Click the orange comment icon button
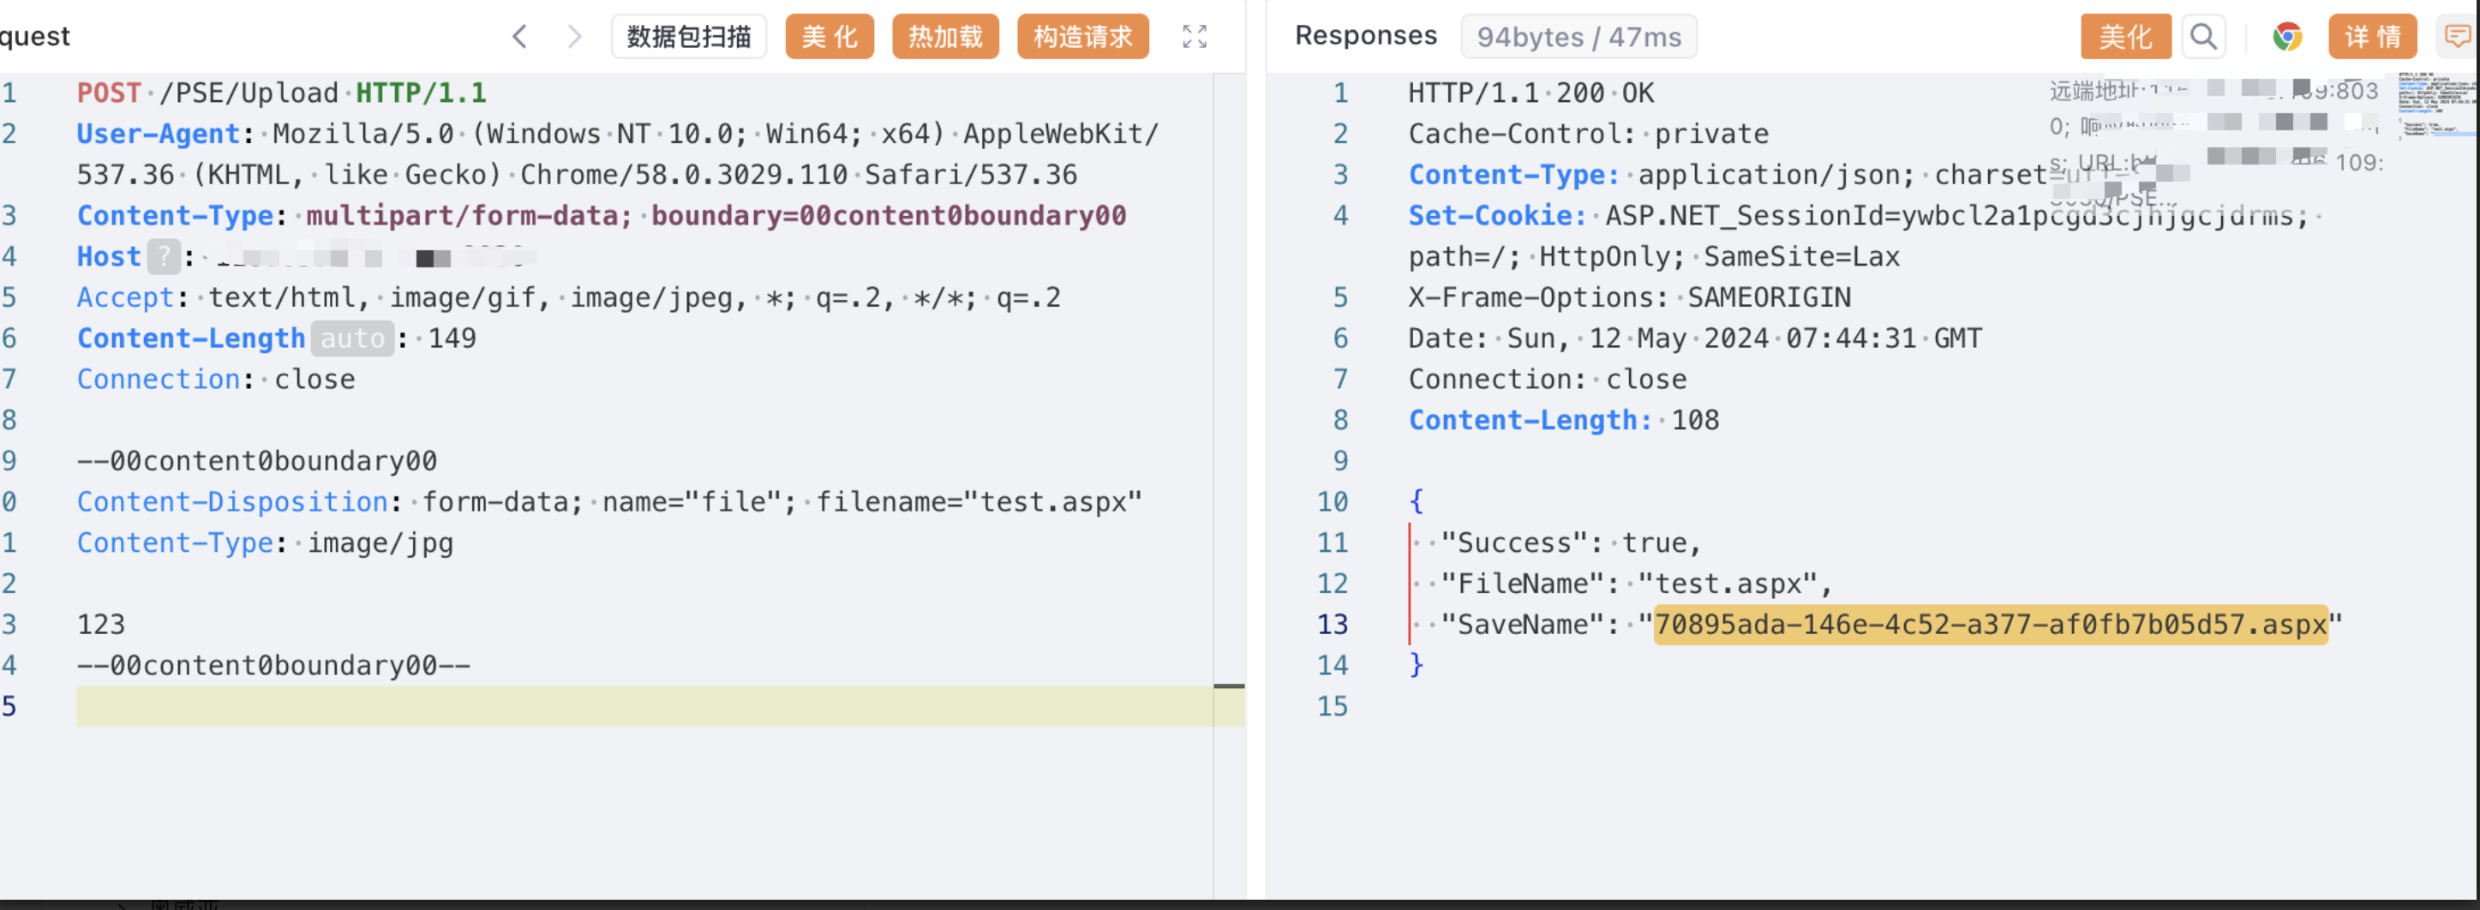Screen dimensions: 2480x910 point(2458,37)
